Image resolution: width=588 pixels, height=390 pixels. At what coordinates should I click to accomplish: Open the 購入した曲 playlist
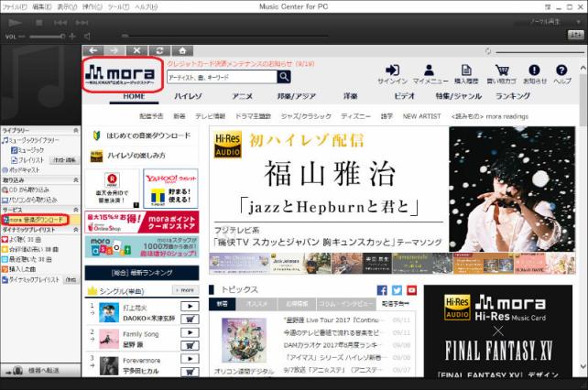point(19,269)
